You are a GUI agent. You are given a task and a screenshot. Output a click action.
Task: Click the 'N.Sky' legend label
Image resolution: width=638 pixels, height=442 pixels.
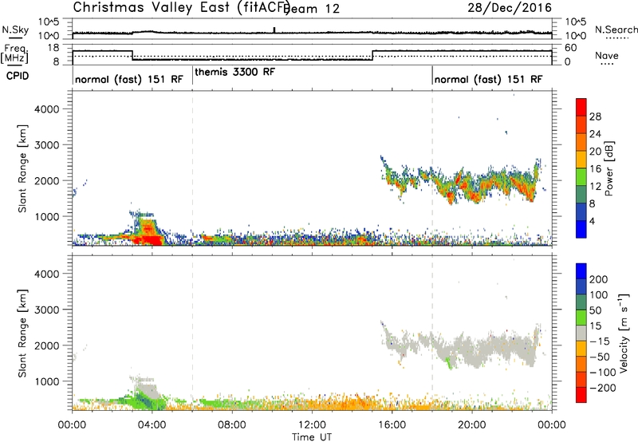click(15, 30)
